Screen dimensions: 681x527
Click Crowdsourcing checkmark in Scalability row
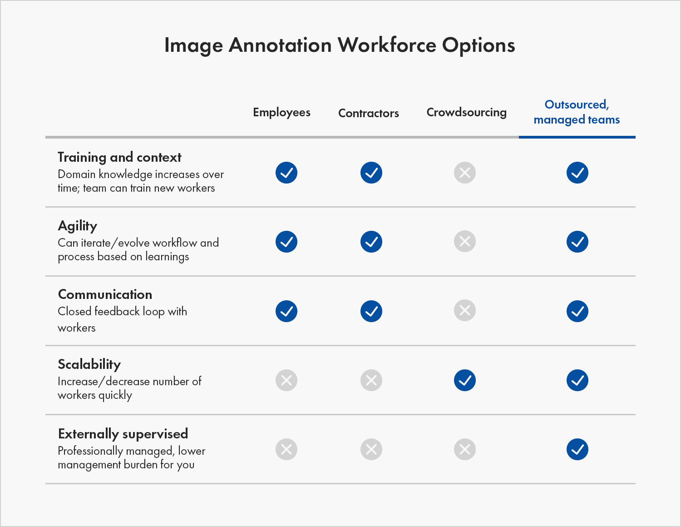point(465,380)
